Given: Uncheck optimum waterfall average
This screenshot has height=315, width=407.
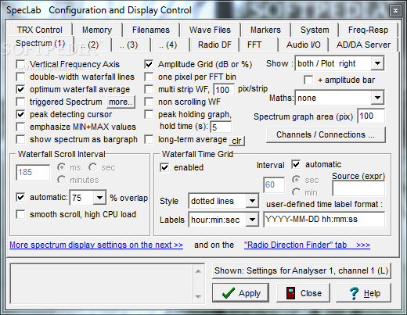Looking at the screenshot, I should pos(20,89).
